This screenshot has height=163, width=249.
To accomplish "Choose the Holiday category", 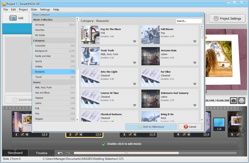I will (54, 66).
